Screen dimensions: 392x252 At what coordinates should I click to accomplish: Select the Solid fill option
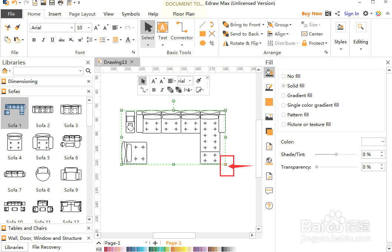pyautogui.click(x=293, y=86)
